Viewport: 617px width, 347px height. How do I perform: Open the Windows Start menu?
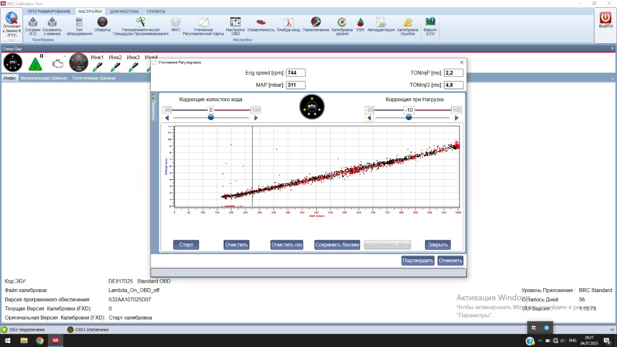coord(8,341)
